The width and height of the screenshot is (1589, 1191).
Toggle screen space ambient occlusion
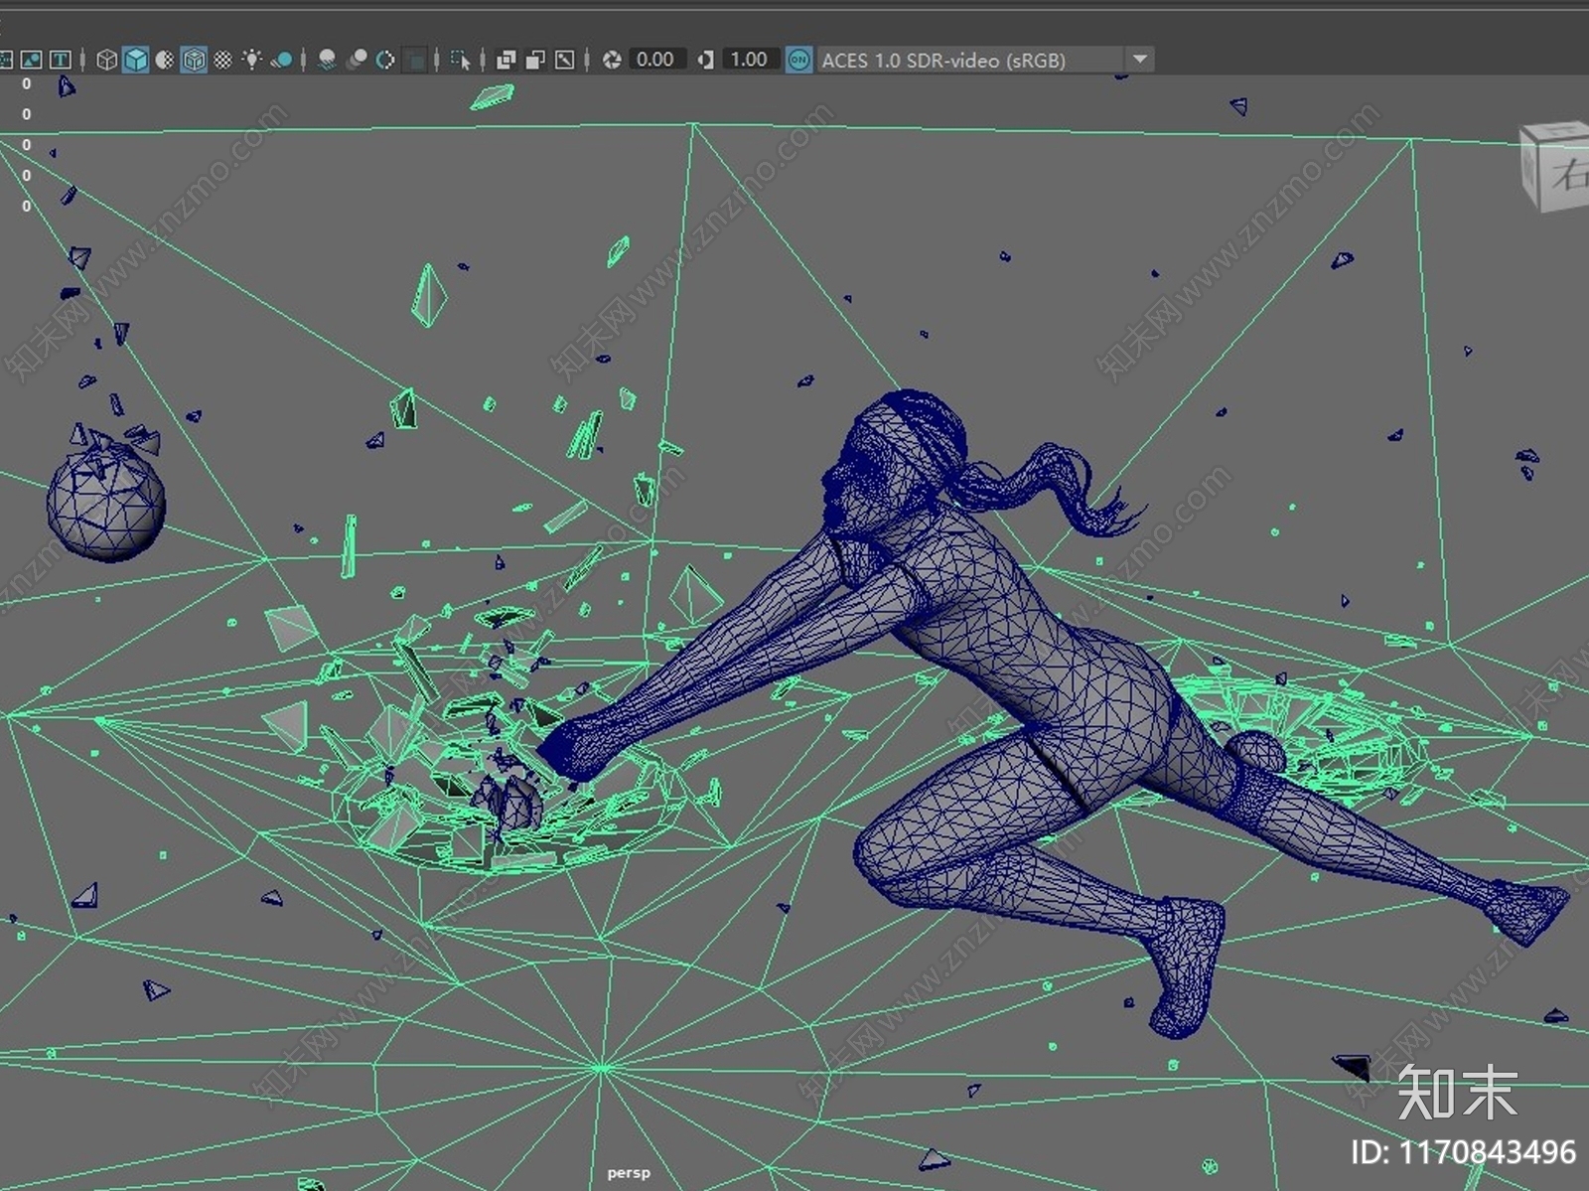[x=327, y=60]
